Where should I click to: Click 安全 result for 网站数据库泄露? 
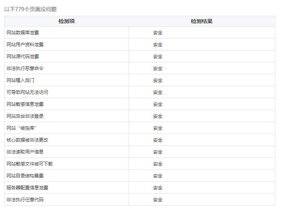[x=158, y=33]
